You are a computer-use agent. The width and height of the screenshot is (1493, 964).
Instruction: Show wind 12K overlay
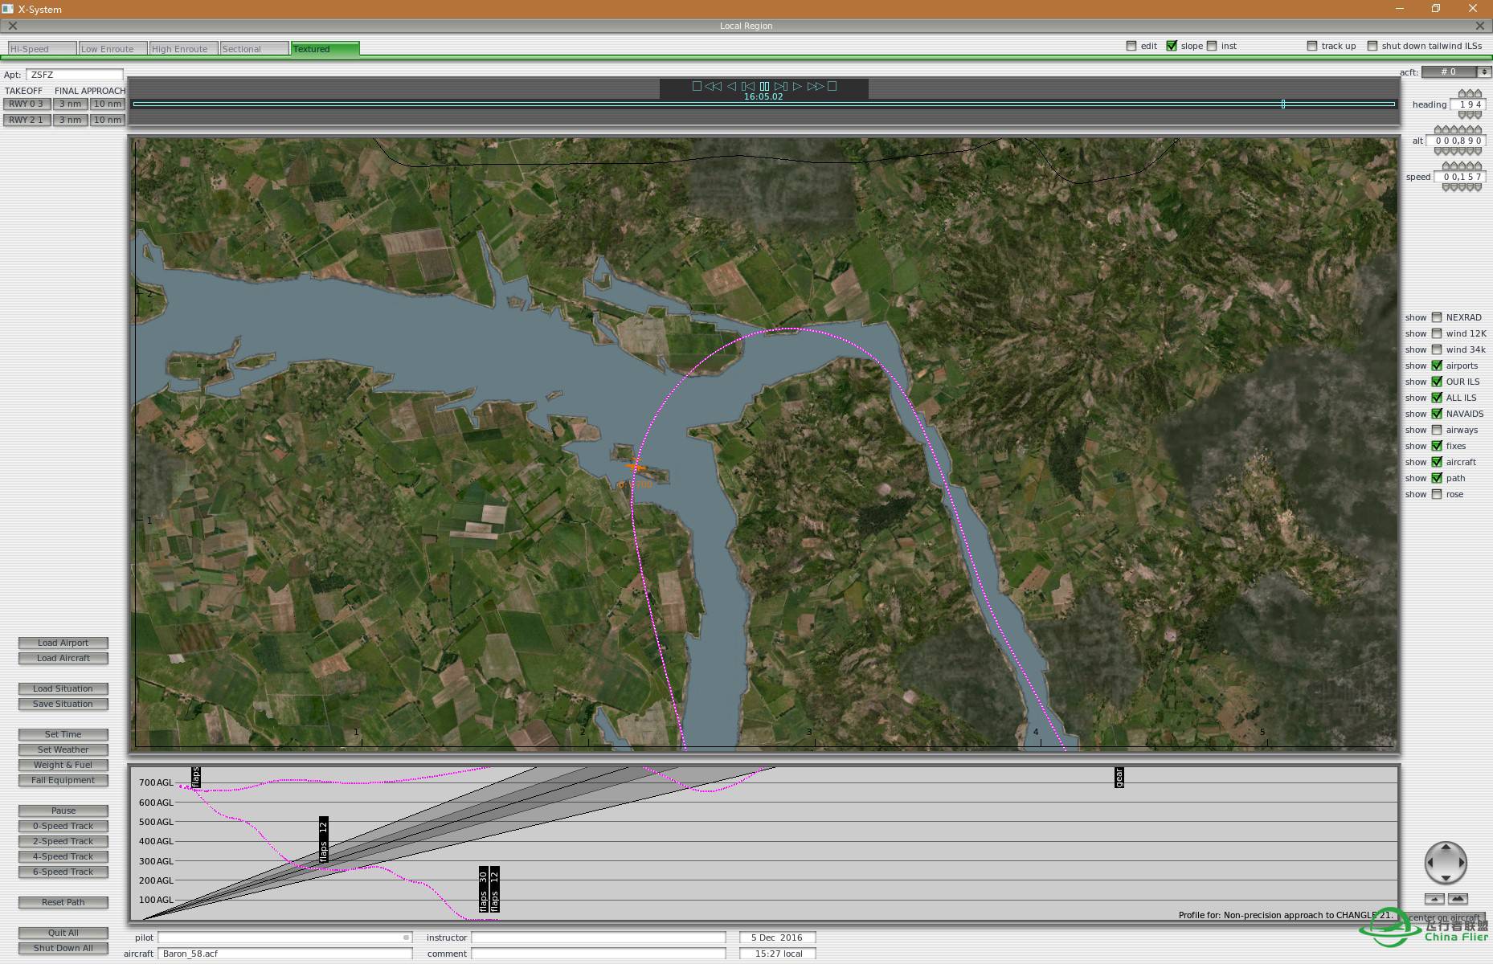click(x=1437, y=333)
